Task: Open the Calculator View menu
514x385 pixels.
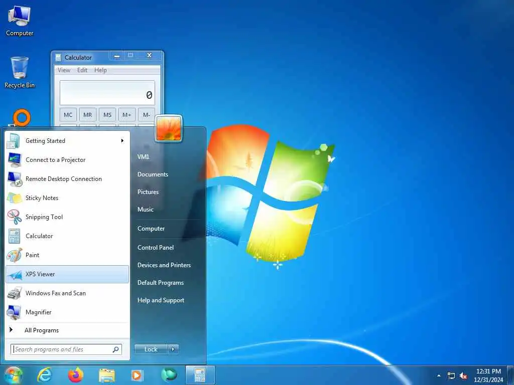Action: (64, 70)
